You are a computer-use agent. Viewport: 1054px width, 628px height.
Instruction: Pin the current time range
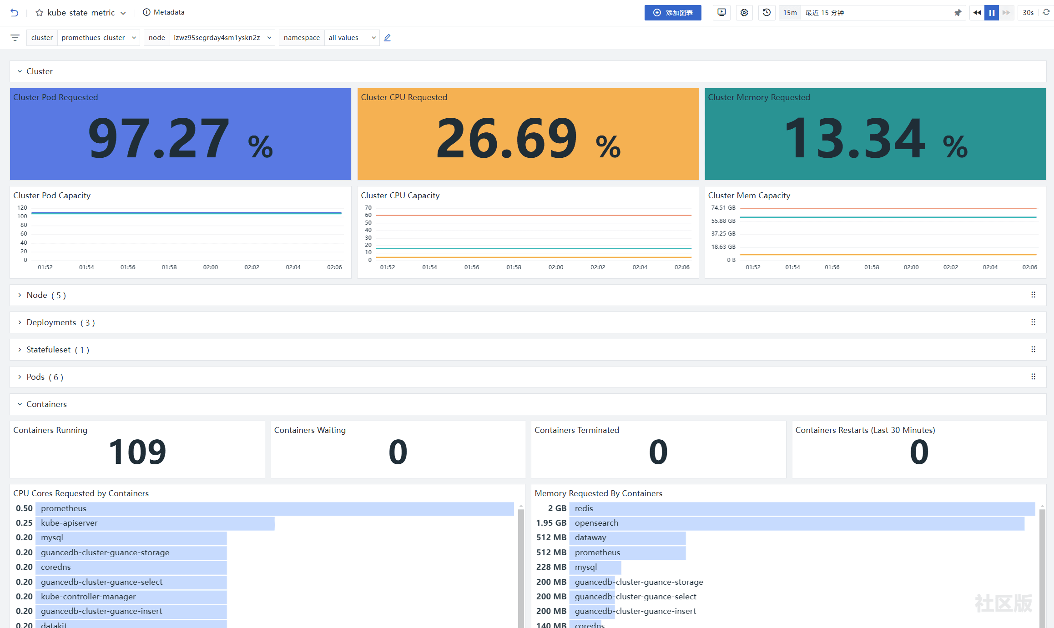coord(958,13)
